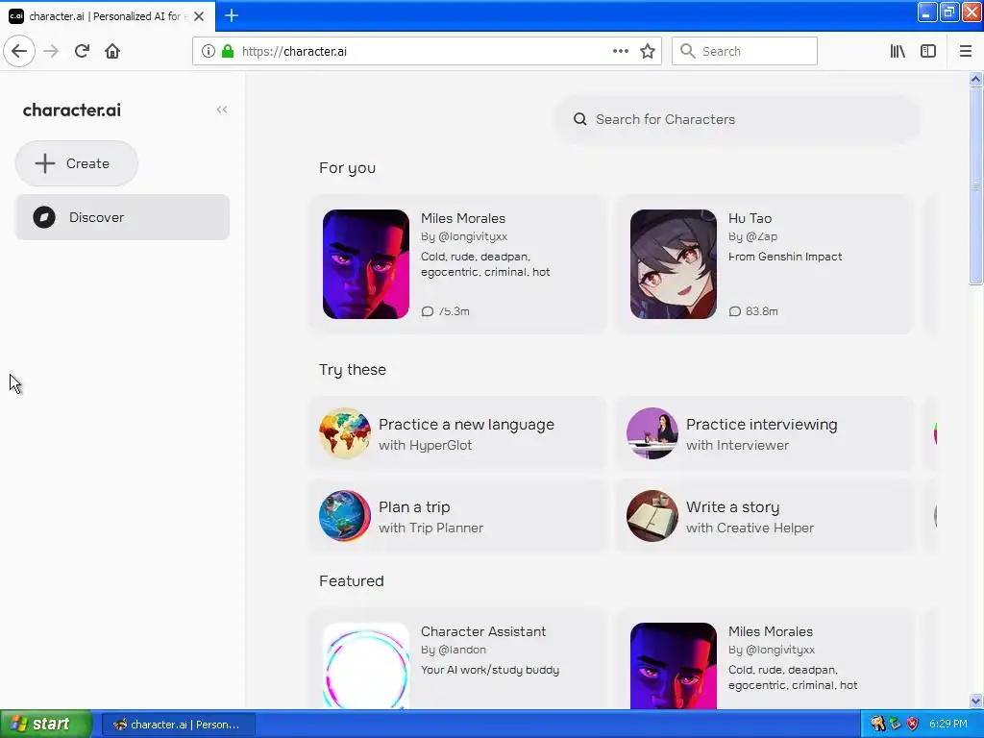Focus the Search for Characters field
Screen dimensions: 984x738
[x=737, y=119]
